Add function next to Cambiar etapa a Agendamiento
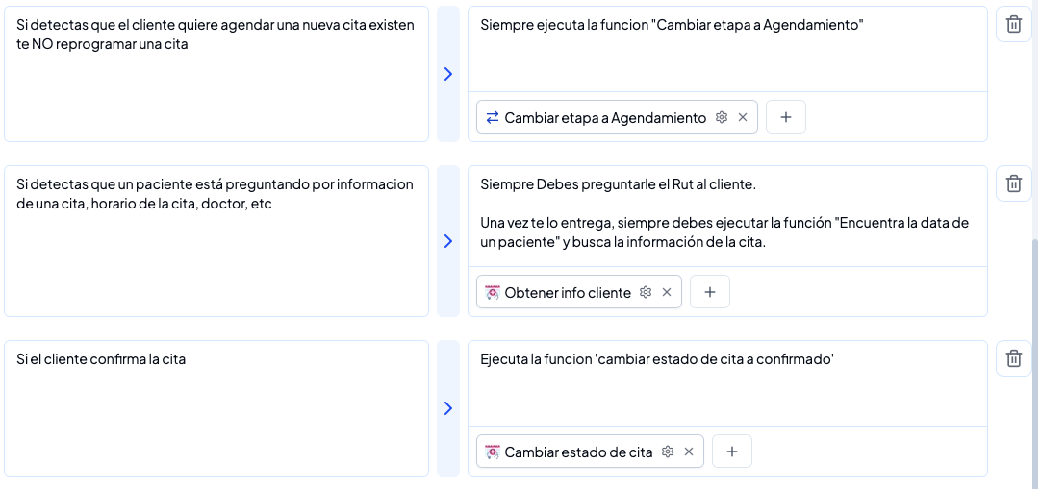The width and height of the screenshot is (1041, 489). (786, 117)
